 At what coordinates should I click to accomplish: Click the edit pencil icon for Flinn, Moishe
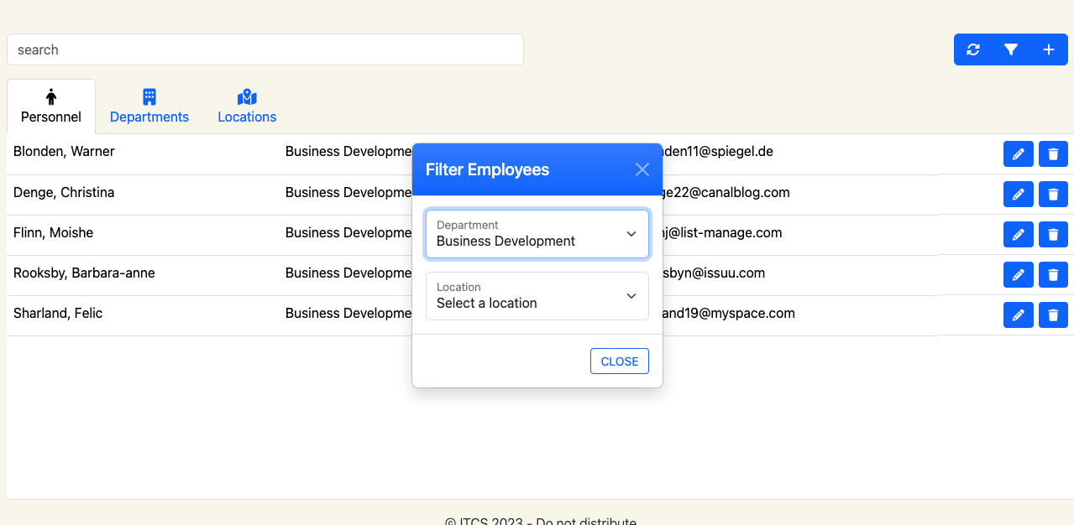[x=1018, y=234]
